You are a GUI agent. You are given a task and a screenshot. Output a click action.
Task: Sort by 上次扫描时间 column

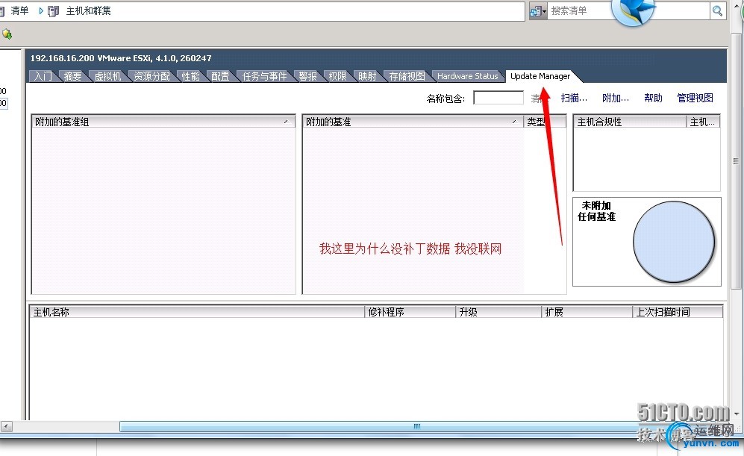(677, 312)
